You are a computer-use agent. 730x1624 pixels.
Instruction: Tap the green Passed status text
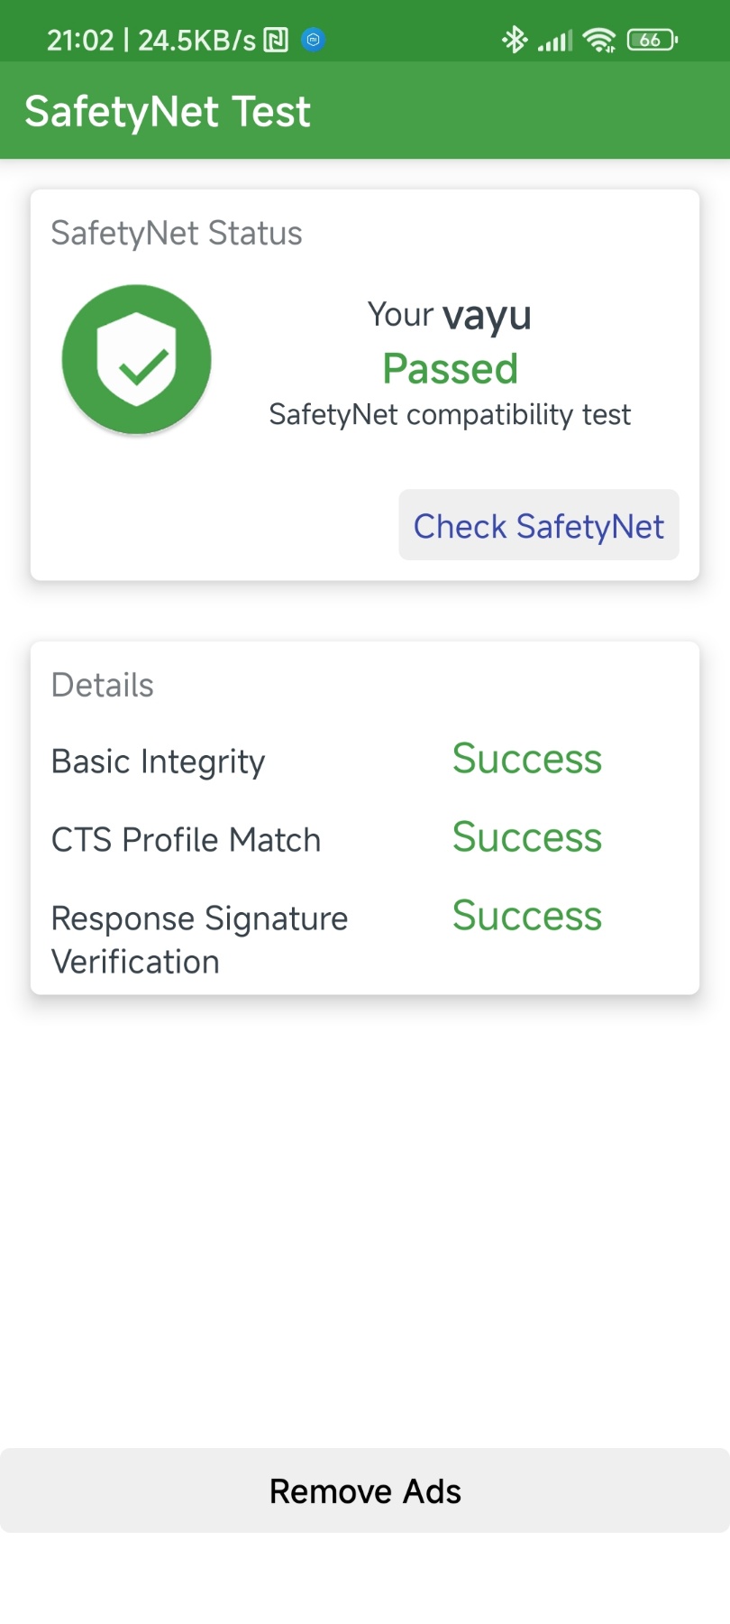(451, 368)
